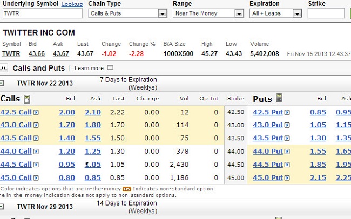
Task: Click arrow icon next to 43.5 Put
Action: (x=287, y=138)
